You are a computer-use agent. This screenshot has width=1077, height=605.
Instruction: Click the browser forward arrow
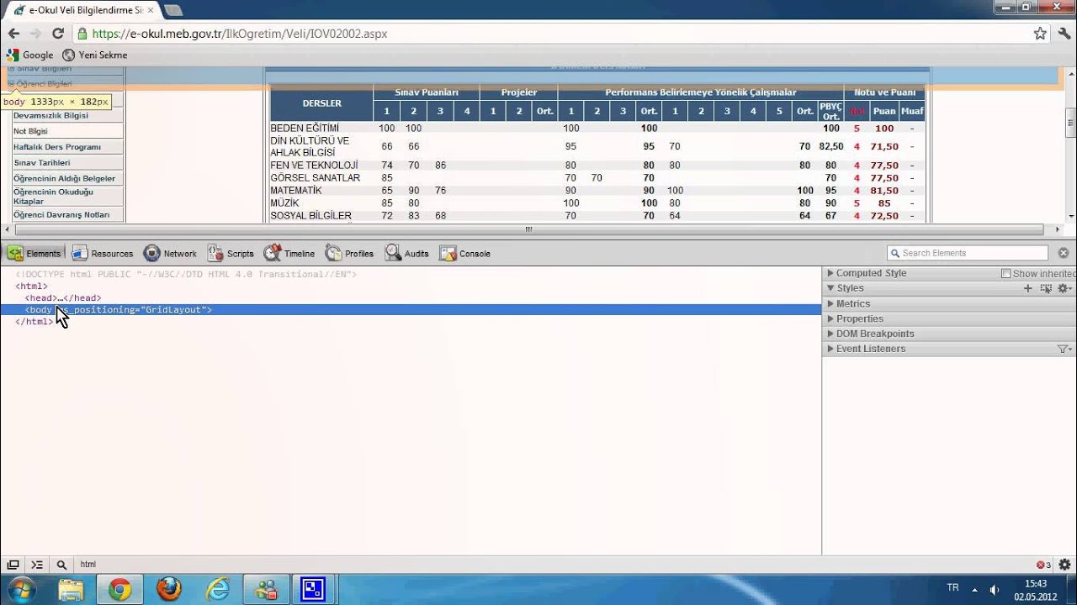[x=35, y=34]
